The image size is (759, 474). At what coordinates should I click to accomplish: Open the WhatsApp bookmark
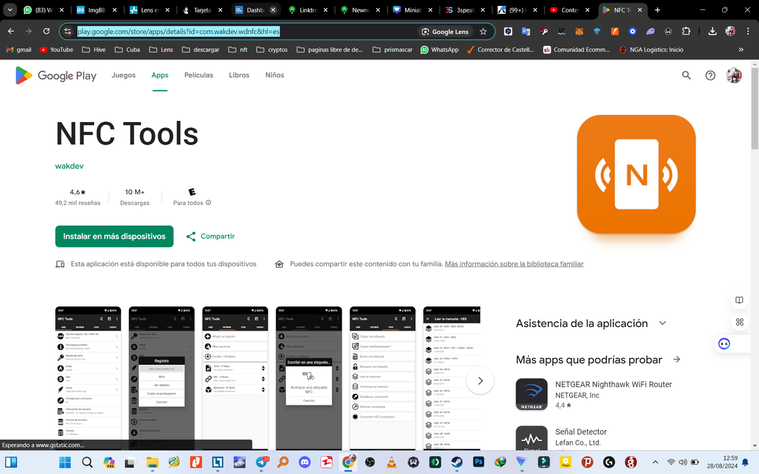click(439, 50)
